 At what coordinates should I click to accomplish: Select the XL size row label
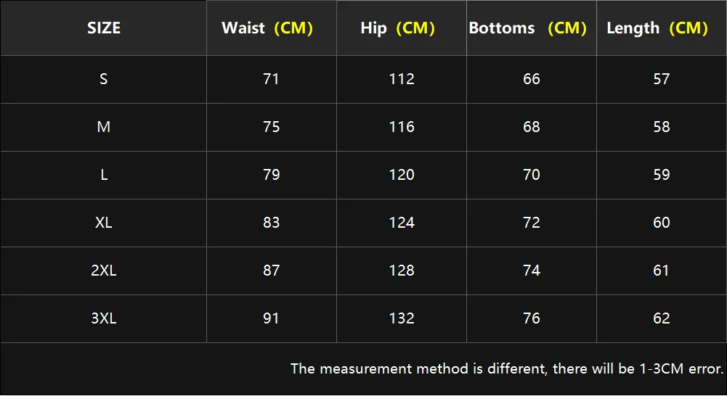104,223
